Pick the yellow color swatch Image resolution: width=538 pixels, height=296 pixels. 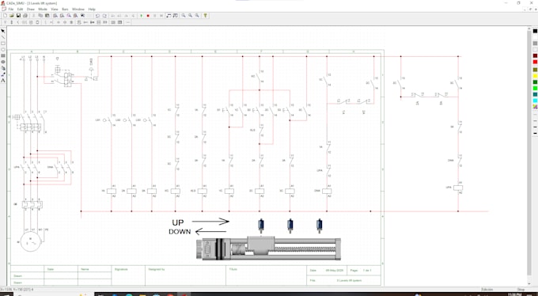(x=535, y=76)
